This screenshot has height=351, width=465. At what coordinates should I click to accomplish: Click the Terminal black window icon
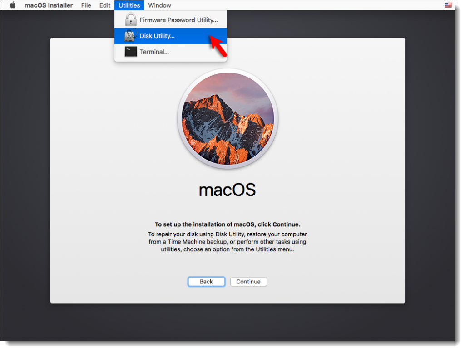(130, 52)
